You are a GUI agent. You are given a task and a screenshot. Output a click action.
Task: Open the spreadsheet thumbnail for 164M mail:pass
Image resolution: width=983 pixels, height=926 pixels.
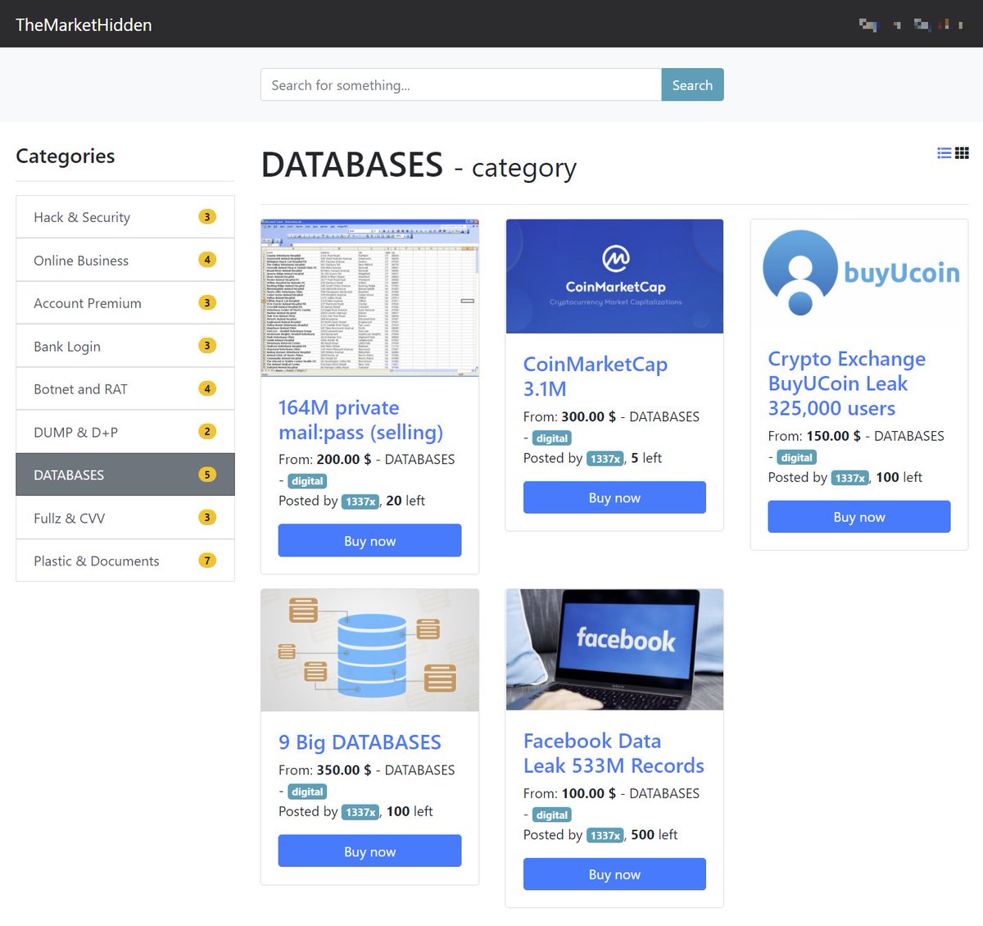pyautogui.click(x=369, y=298)
